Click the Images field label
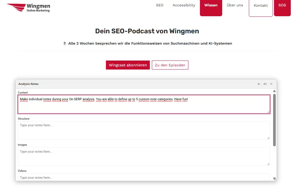Viewport: 298px width, 188px height. tap(23, 145)
